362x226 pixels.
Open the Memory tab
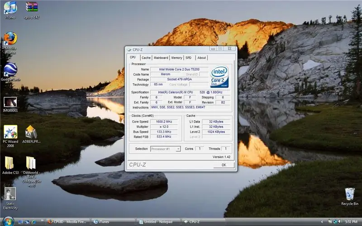pyautogui.click(x=176, y=58)
